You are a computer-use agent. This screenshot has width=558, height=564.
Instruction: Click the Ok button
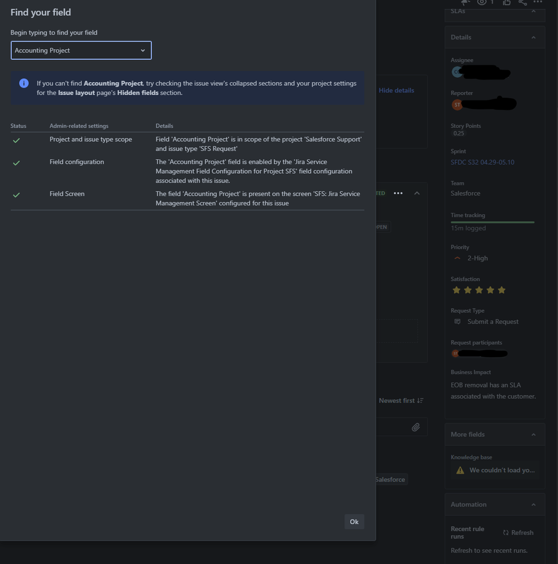point(354,522)
